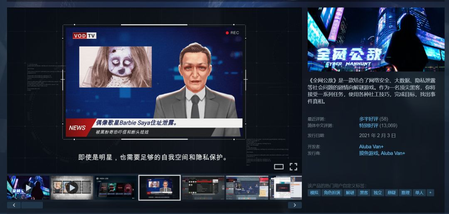Screen dimensions: 449x214
Task: Select the 解谜 tag
Action: coord(350,193)
